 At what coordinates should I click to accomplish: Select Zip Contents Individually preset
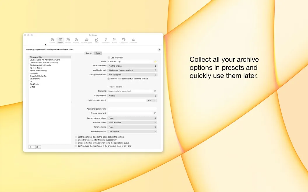(x=50, y=65)
